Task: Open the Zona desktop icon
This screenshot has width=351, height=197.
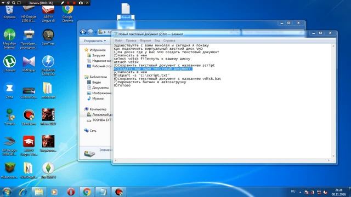Action: pos(9,90)
